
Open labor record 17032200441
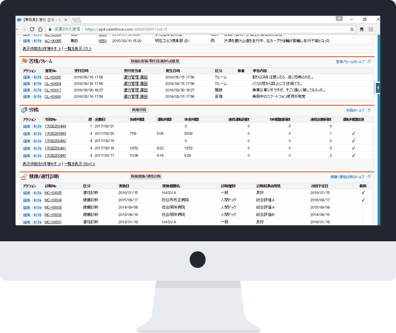pyautogui.click(x=55, y=148)
